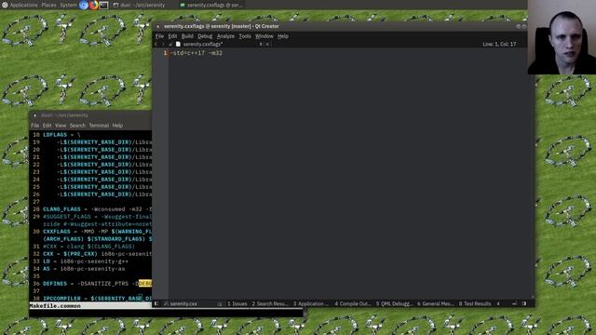Viewport: 596px width, 335px height.
Task: Open the output panes selector arrows
Action: point(498,303)
